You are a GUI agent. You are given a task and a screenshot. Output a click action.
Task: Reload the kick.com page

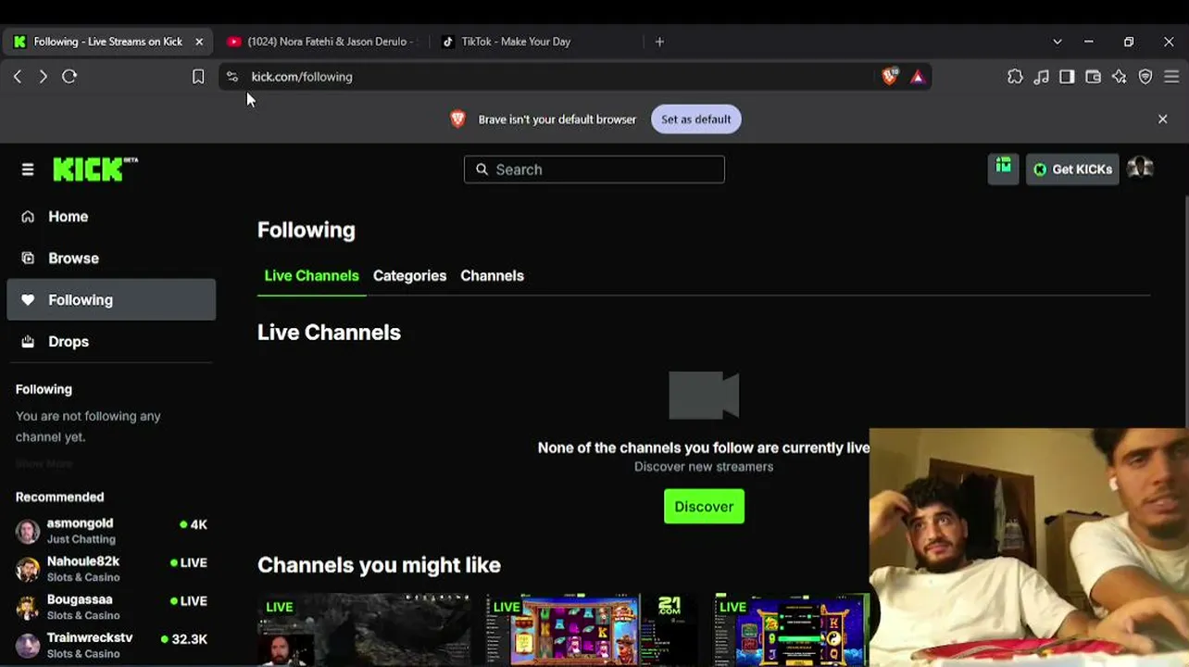click(x=69, y=77)
